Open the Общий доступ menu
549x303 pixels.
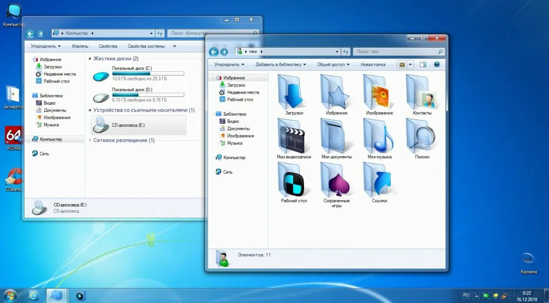pyautogui.click(x=333, y=65)
